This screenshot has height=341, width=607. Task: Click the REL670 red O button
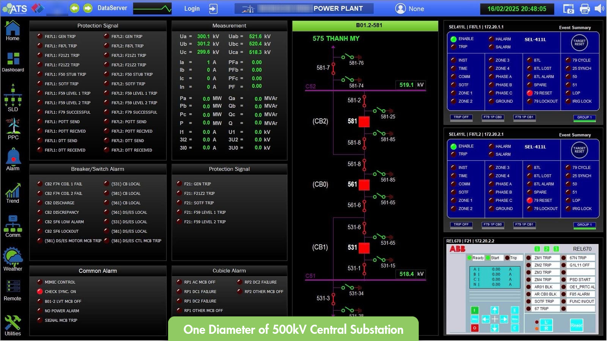(474, 328)
